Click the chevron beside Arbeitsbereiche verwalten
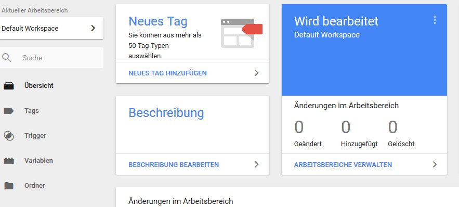459x207 pixels. pyautogui.click(x=435, y=164)
